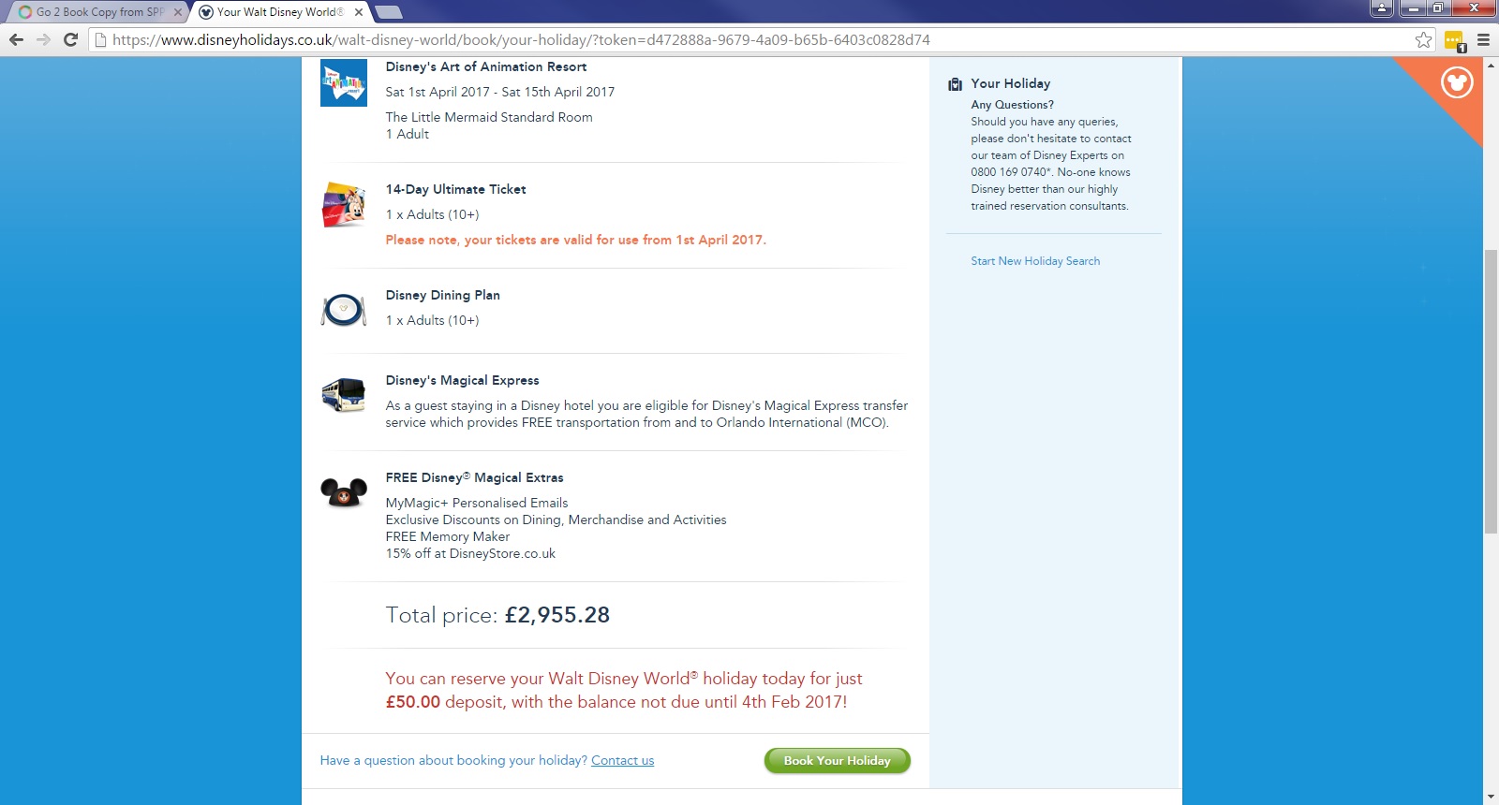Image resolution: width=1499 pixels, height=805 pixels.
Task: Click the Your Holiday suitcase icon
Action: pos(955,84)
